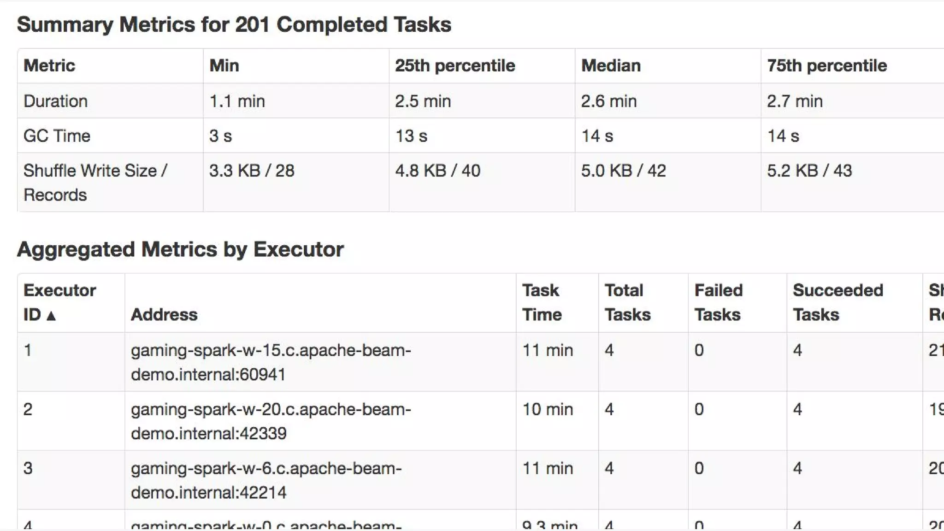944x531 pixels.
Task: Click the 'Aggregated Metrics by Executor' heading
Action: point(180,249)
